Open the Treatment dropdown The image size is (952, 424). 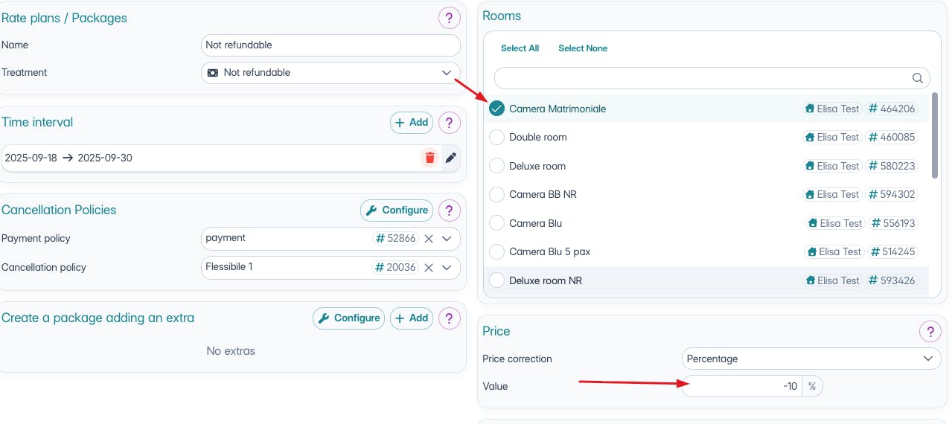click(446, 73)
